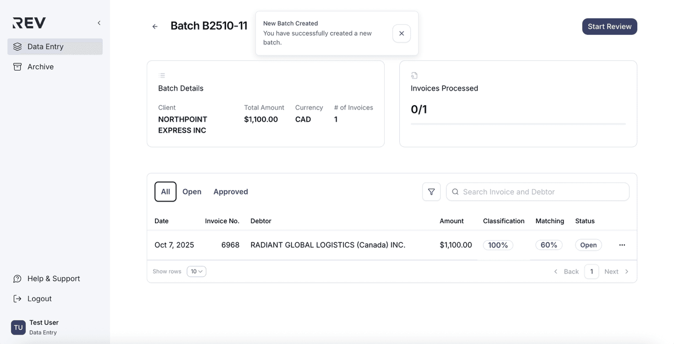Open the filter funnel icon
Viewport: 674px width, 344px height.
(431, 192)
